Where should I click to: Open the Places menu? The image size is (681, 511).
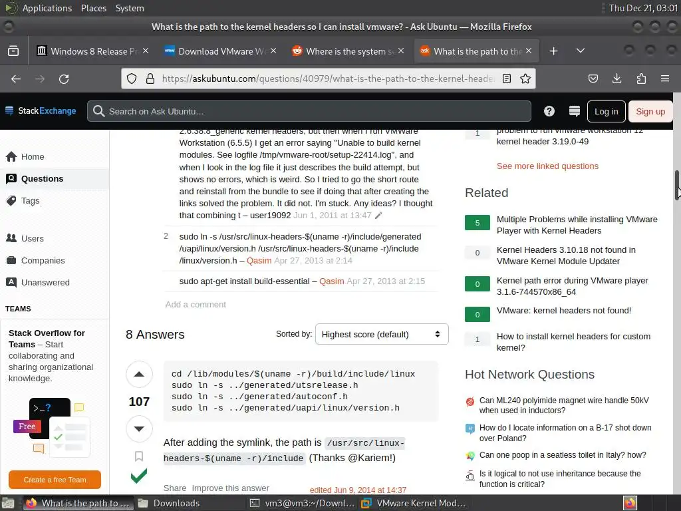point(94,8)
